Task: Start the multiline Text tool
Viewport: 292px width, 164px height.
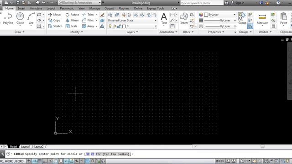Action: click(x=164, y=19)
